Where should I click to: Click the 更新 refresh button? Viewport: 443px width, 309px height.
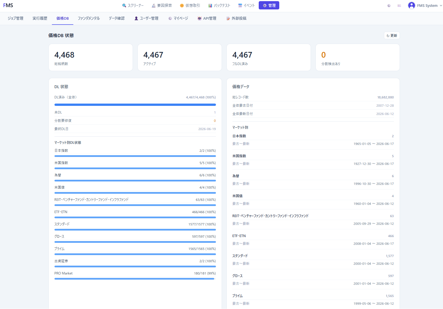(392, 35)
